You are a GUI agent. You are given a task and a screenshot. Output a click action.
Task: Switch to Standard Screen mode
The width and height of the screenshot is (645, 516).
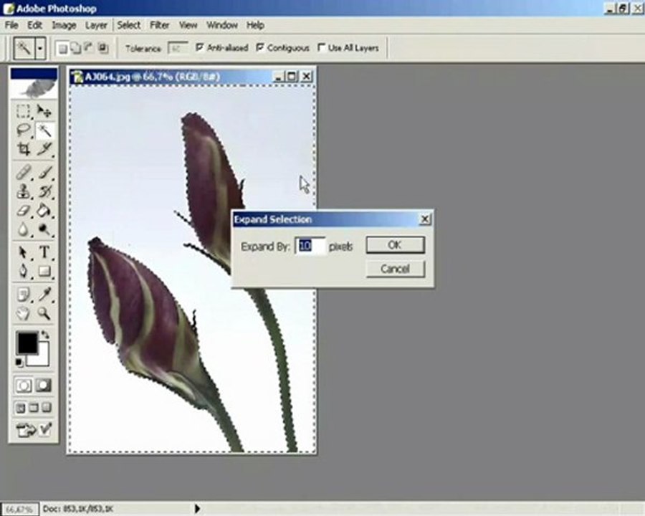pos(20,408)
